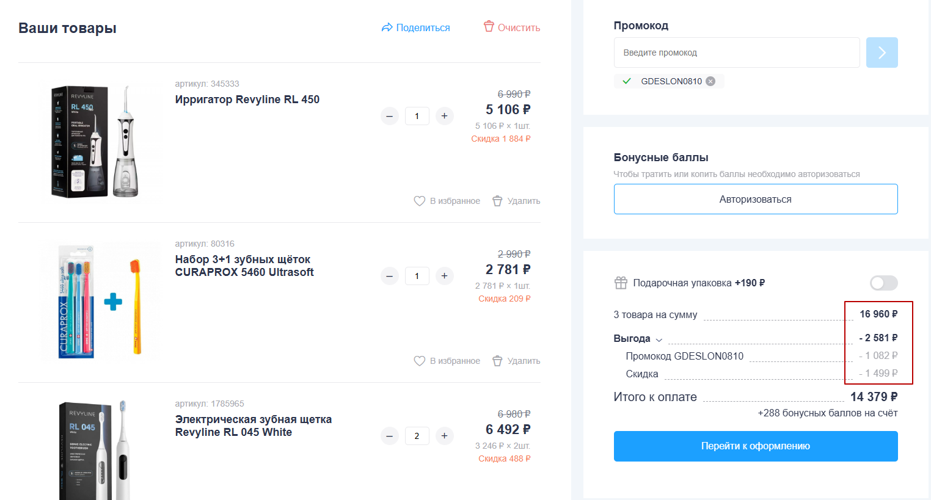931x500 pixels.
Task: Submit promo code with the arrow button
Action: (882, 53)
